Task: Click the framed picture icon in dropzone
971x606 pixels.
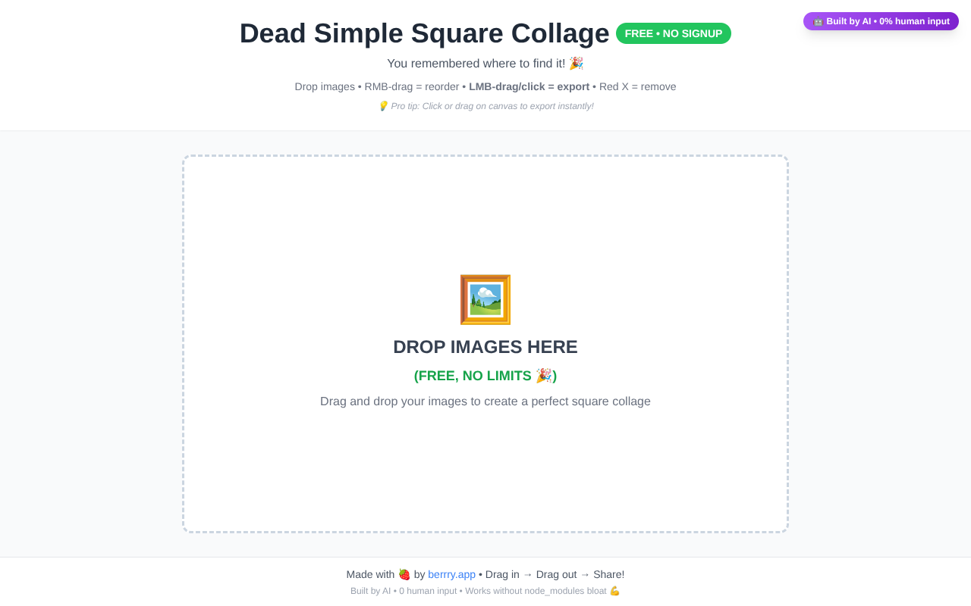Action: tap(485, 299)
